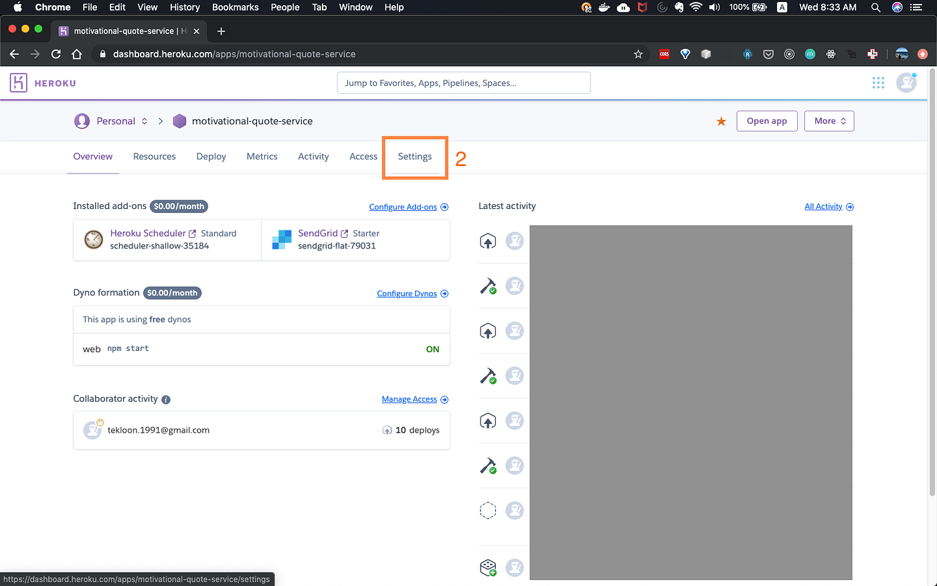Click the All Activity link
This screenshot has height=586, width=937.
[x=829, y=206]
